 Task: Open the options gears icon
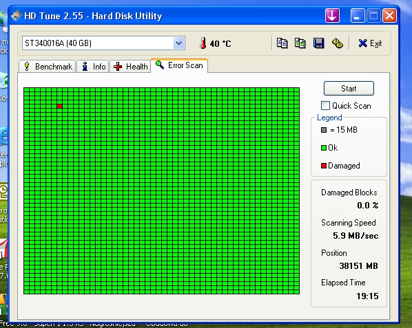coord(337,43)
